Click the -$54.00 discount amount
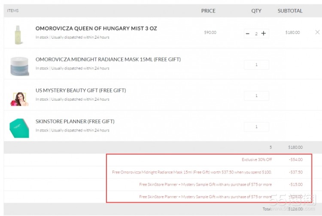This screenshot has height=216, width=322. 296,160
